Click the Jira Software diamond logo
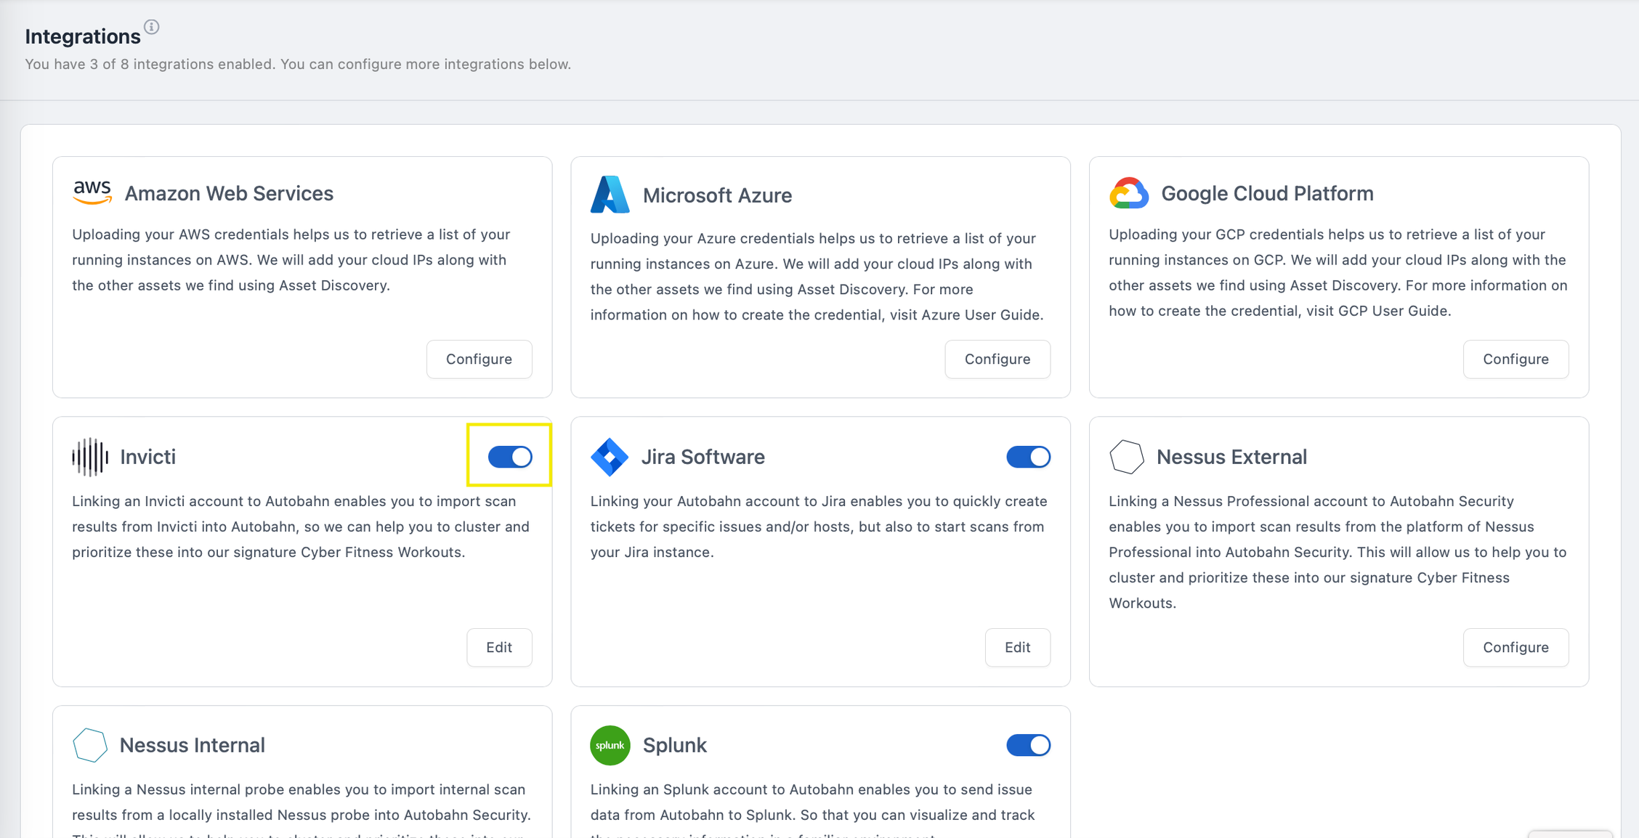 (609, 457)
